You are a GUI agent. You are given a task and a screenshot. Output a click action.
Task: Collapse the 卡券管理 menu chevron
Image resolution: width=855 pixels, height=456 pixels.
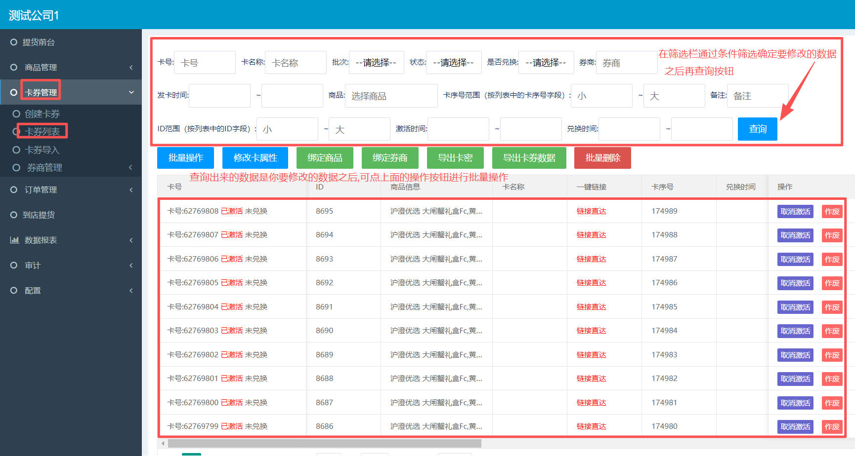click(x=131, y=92)
